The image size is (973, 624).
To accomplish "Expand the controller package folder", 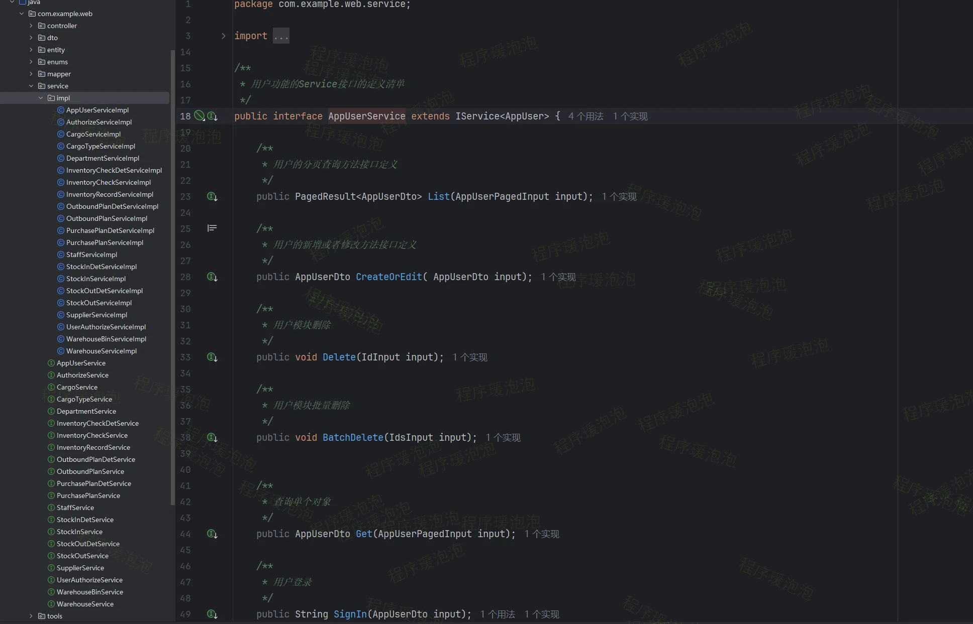I will (31, 26).
